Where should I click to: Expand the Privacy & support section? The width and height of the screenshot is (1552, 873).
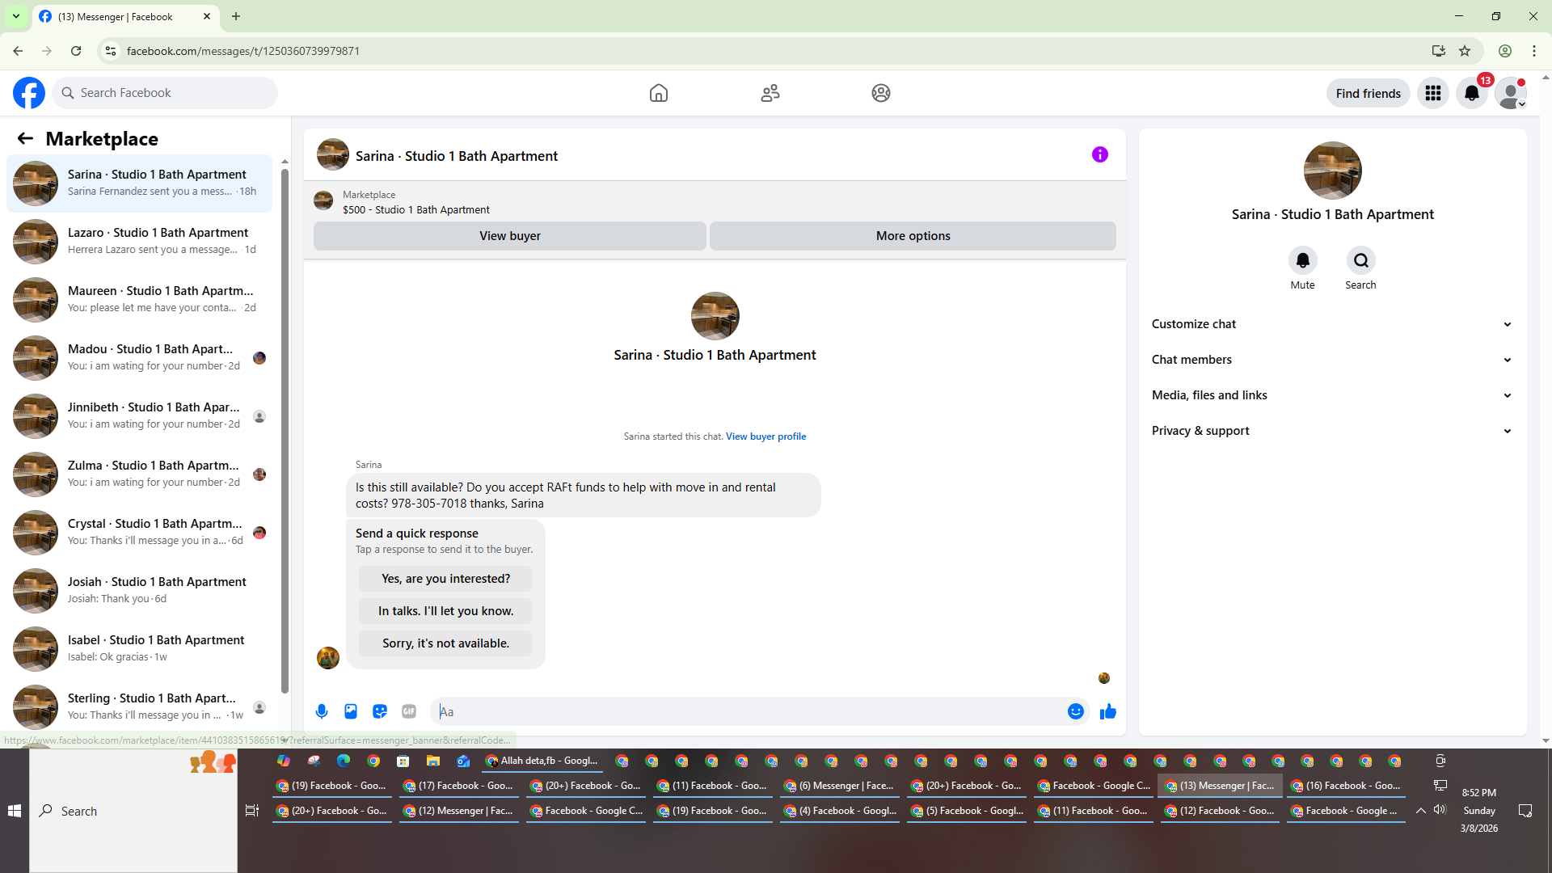tap(1331, 431)
